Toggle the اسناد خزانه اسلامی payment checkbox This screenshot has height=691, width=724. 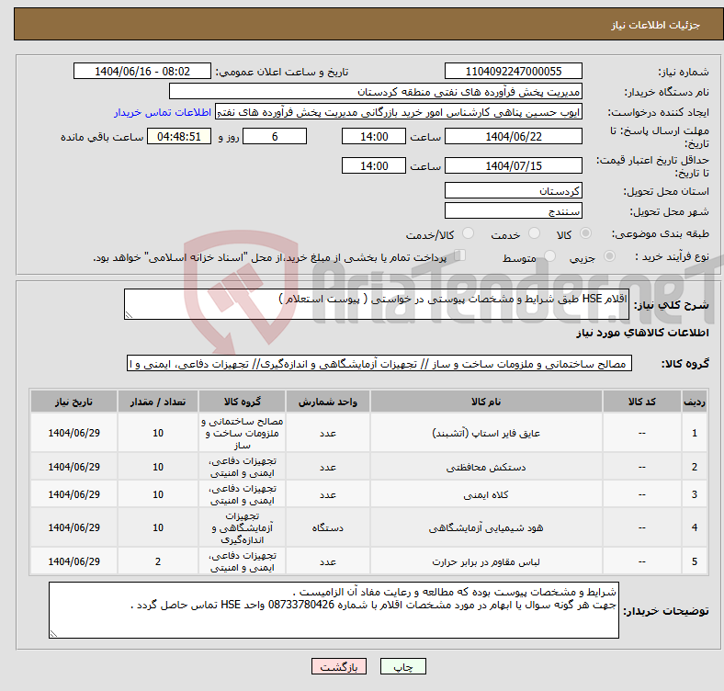pyautogui.click(x=460, y=255)
